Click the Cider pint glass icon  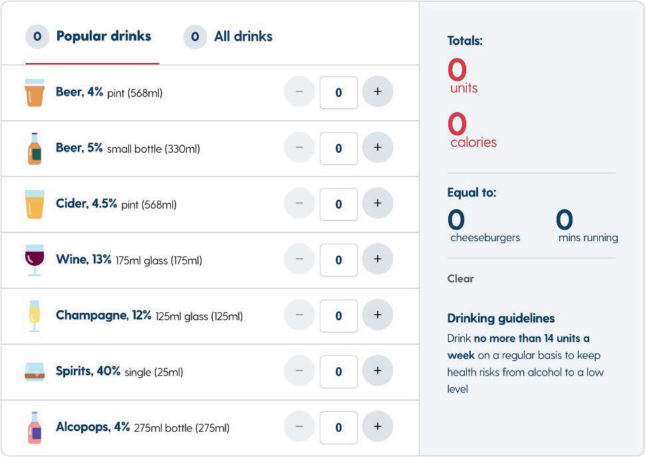pyautogui.click(x=35, y=204)
